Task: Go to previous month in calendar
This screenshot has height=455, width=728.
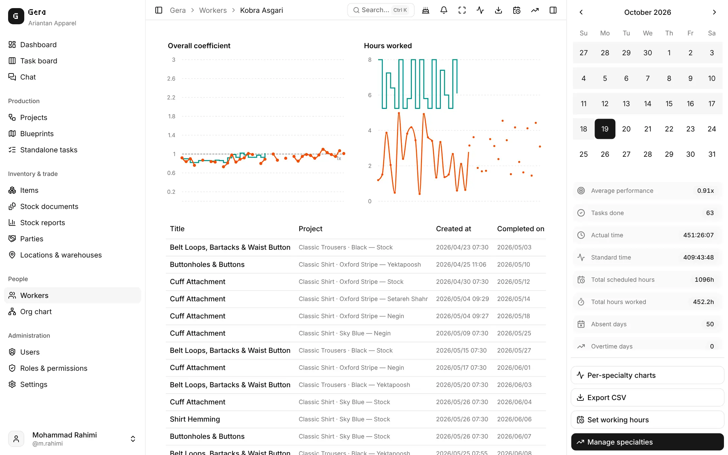Action: (x=581, y=12)
